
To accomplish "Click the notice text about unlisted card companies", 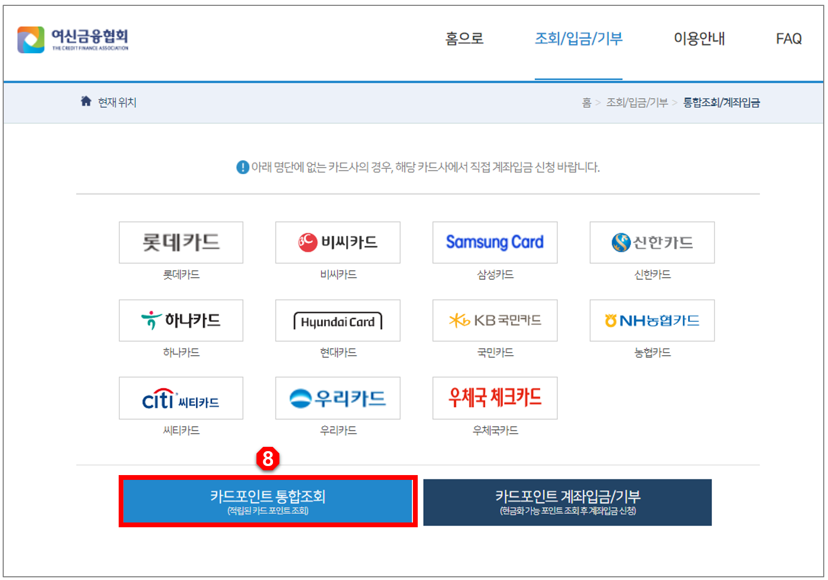I will (x=425, y=167).
